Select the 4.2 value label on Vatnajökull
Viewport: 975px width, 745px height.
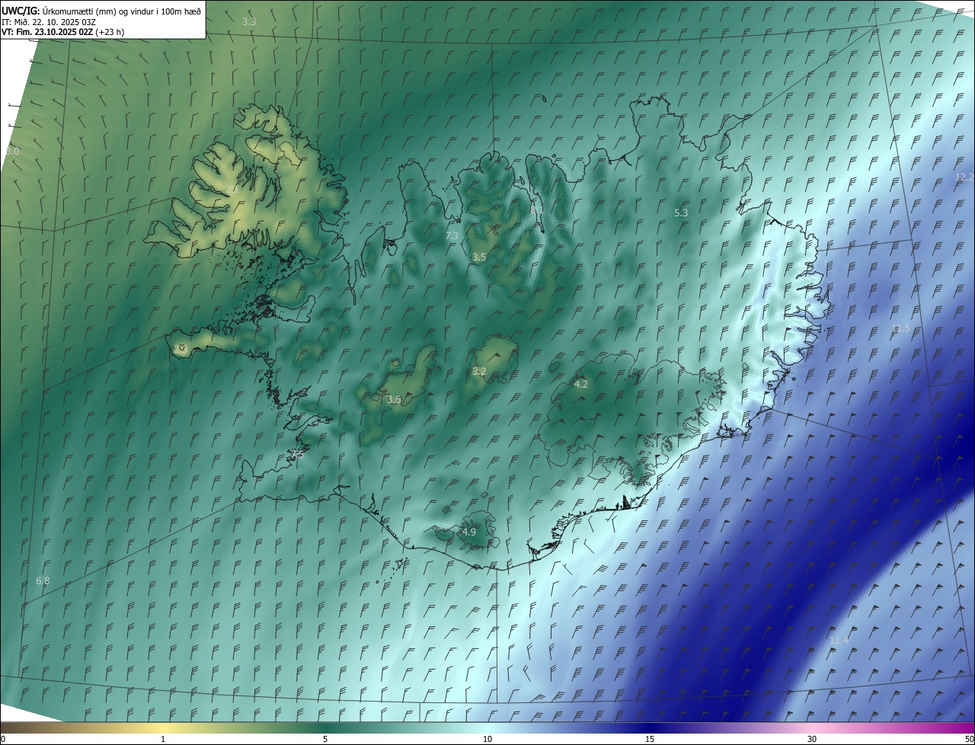(580, 384)
